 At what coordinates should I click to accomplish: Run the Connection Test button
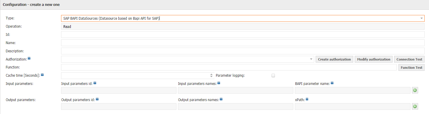[409, 59]
